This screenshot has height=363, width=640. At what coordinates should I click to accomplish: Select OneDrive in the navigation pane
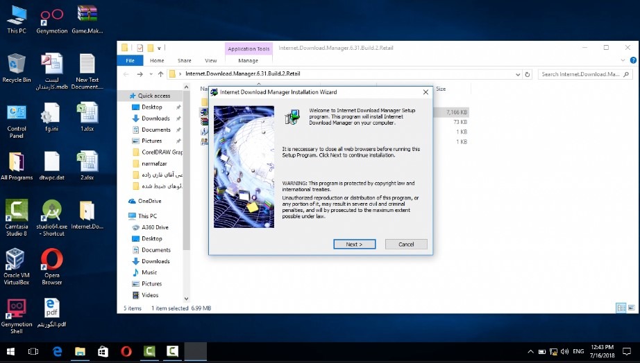[149, 201]
